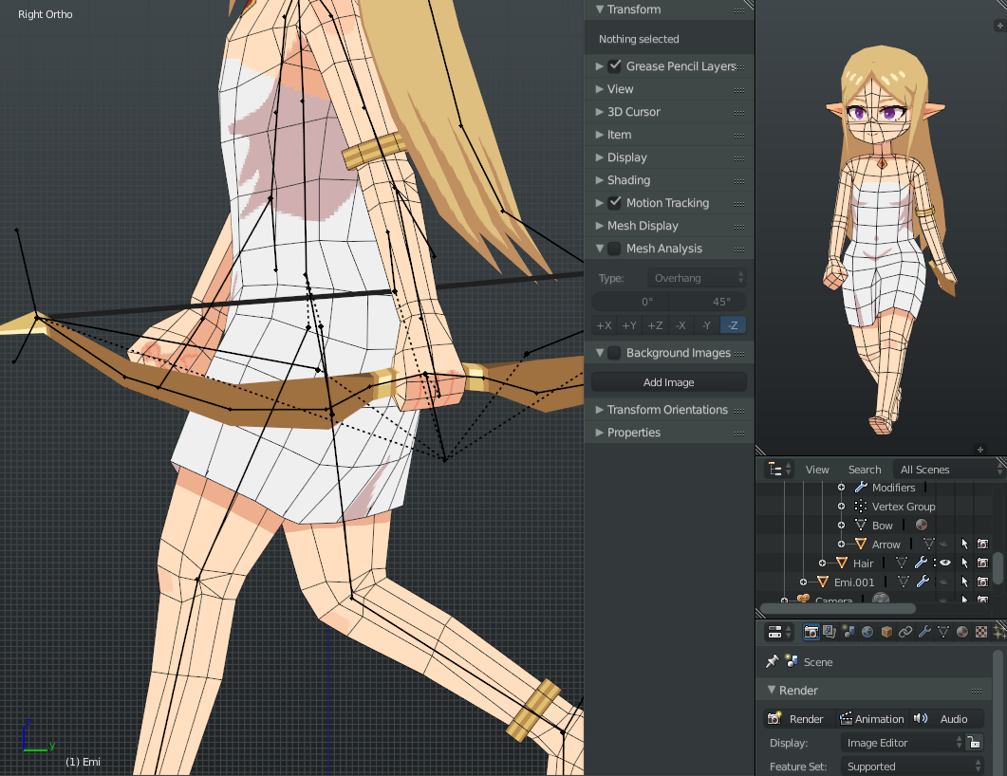1007x776 pixels.
Task: Uncheck the Motion Tracking checkbox
Action: point(615,203)
